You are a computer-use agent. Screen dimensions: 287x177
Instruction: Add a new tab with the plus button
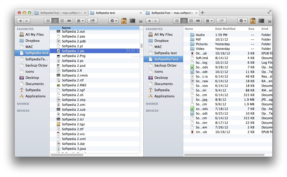tap(202, 13)
